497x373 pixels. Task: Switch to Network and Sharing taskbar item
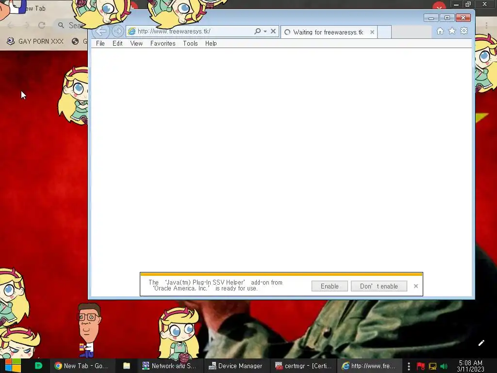[169, 366]
